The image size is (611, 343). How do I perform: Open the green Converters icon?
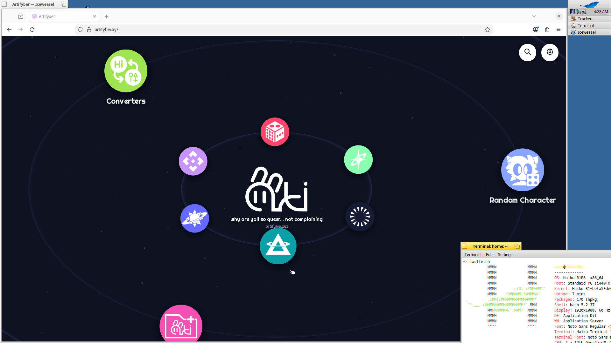[x=126, y=71]
